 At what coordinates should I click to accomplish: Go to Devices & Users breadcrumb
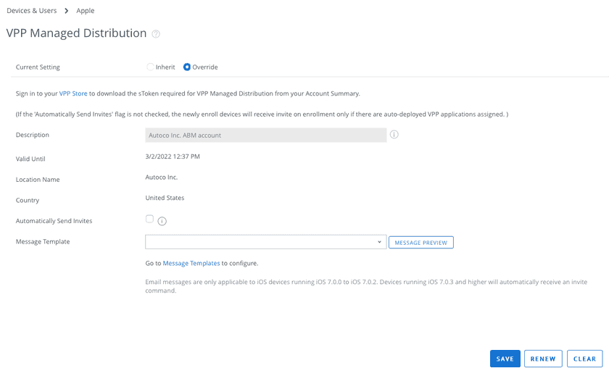[32, 11]
